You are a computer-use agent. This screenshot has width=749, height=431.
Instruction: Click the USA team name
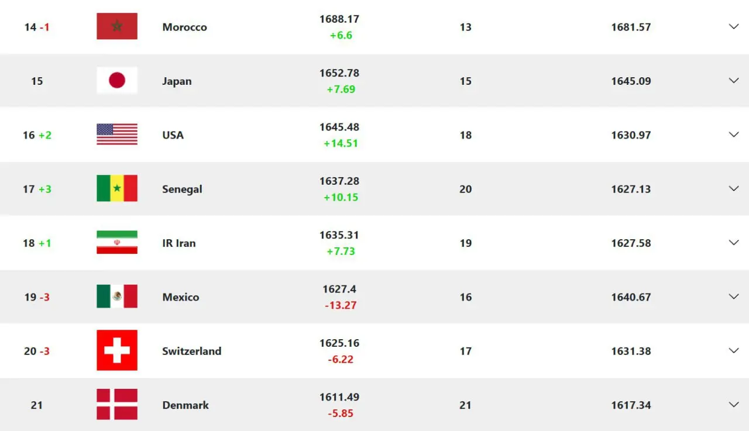pyautogui.click(x=173, y=135)
